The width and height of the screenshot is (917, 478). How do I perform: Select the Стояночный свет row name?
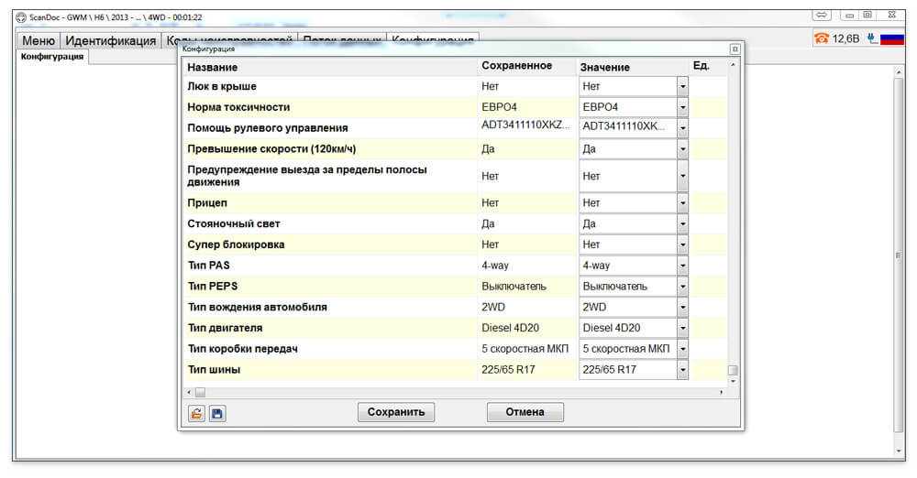pos(233,223)
